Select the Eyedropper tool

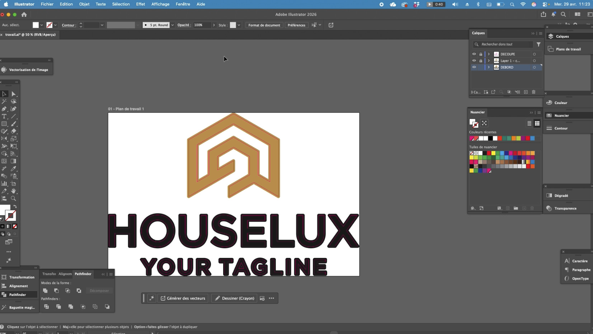[x=14, y=169]
